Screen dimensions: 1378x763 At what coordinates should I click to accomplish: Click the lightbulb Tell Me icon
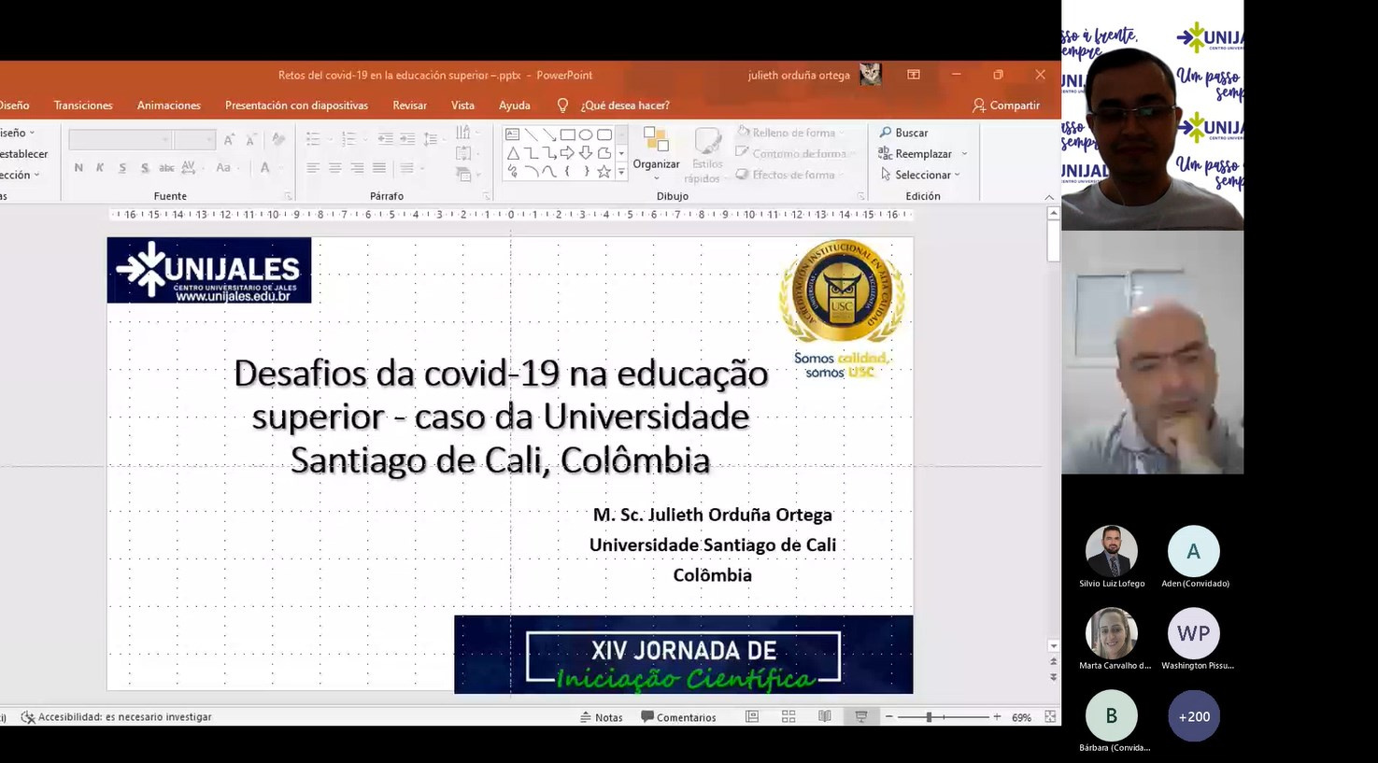click(562, 106)
